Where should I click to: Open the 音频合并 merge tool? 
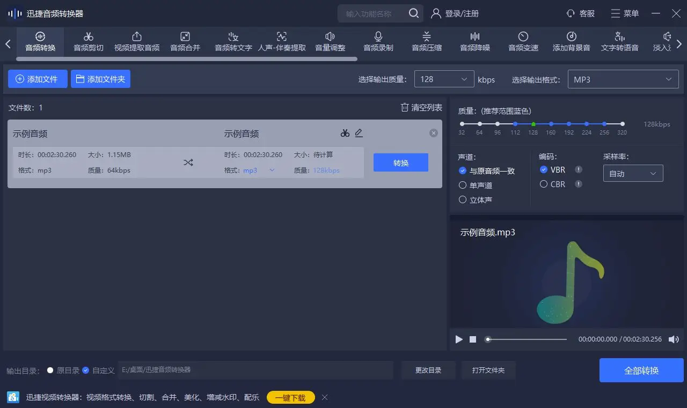point(185,42)
